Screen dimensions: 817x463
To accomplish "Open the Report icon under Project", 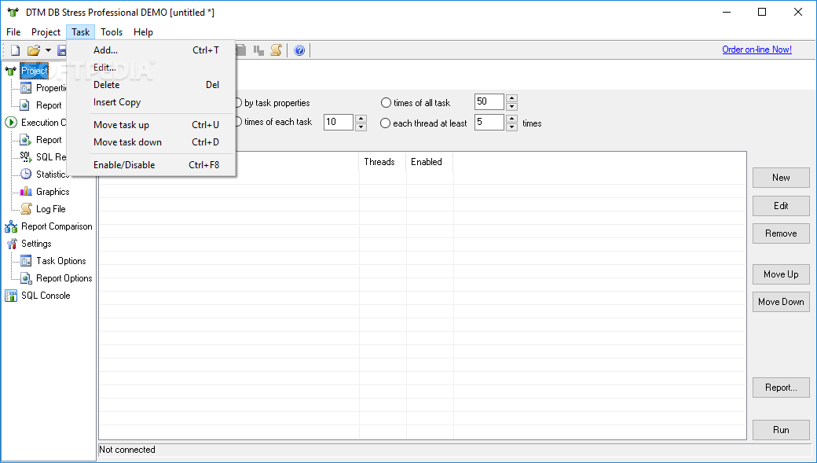I will 25,105.
